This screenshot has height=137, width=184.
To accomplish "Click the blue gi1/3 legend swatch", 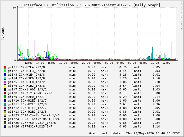I will click(x=5, y=75).
